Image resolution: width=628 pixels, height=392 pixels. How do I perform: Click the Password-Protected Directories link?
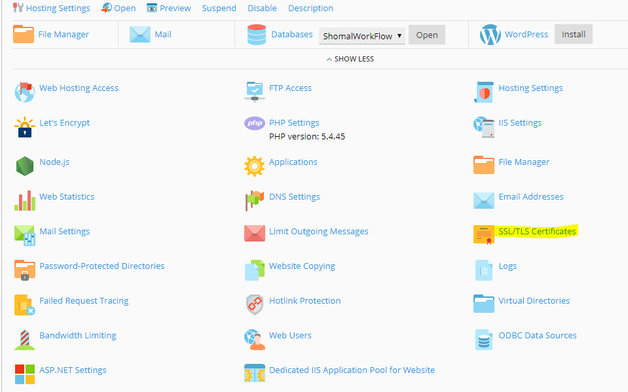coord(102,266)
